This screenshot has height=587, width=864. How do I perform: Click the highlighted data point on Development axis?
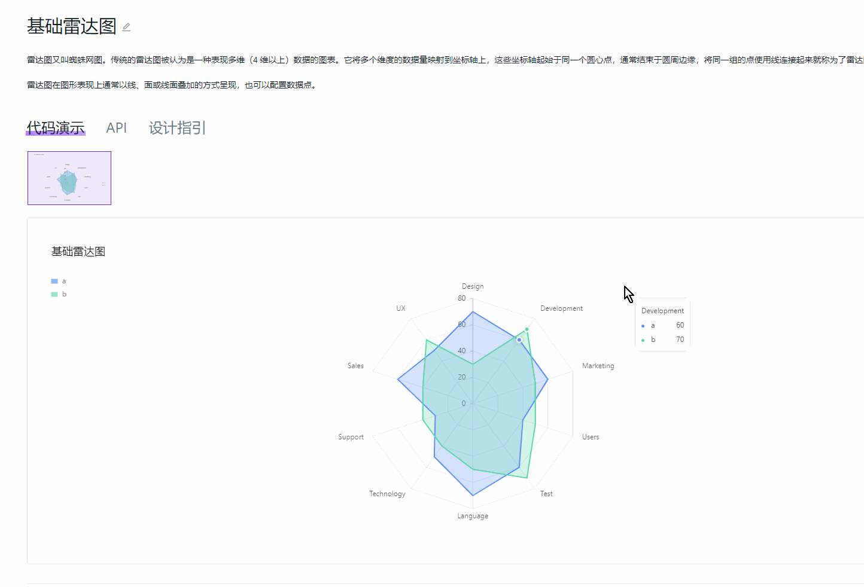[x=518, y=339]
